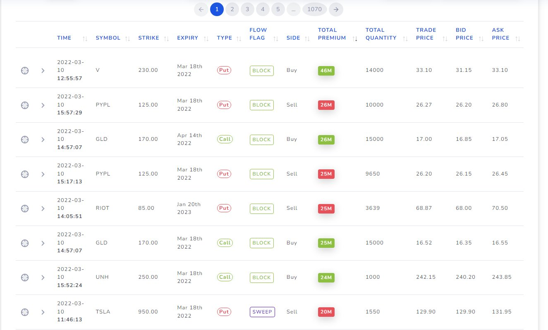Go to the previous page arrow
Screen dimensions: 548x330
coord(201,9)
